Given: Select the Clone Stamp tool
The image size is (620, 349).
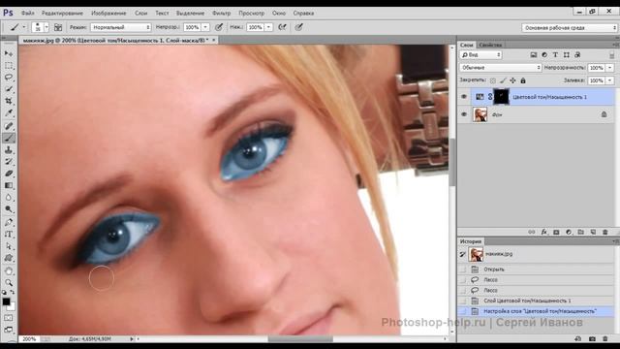Looking at the screenshot, I should coord(9,150).
